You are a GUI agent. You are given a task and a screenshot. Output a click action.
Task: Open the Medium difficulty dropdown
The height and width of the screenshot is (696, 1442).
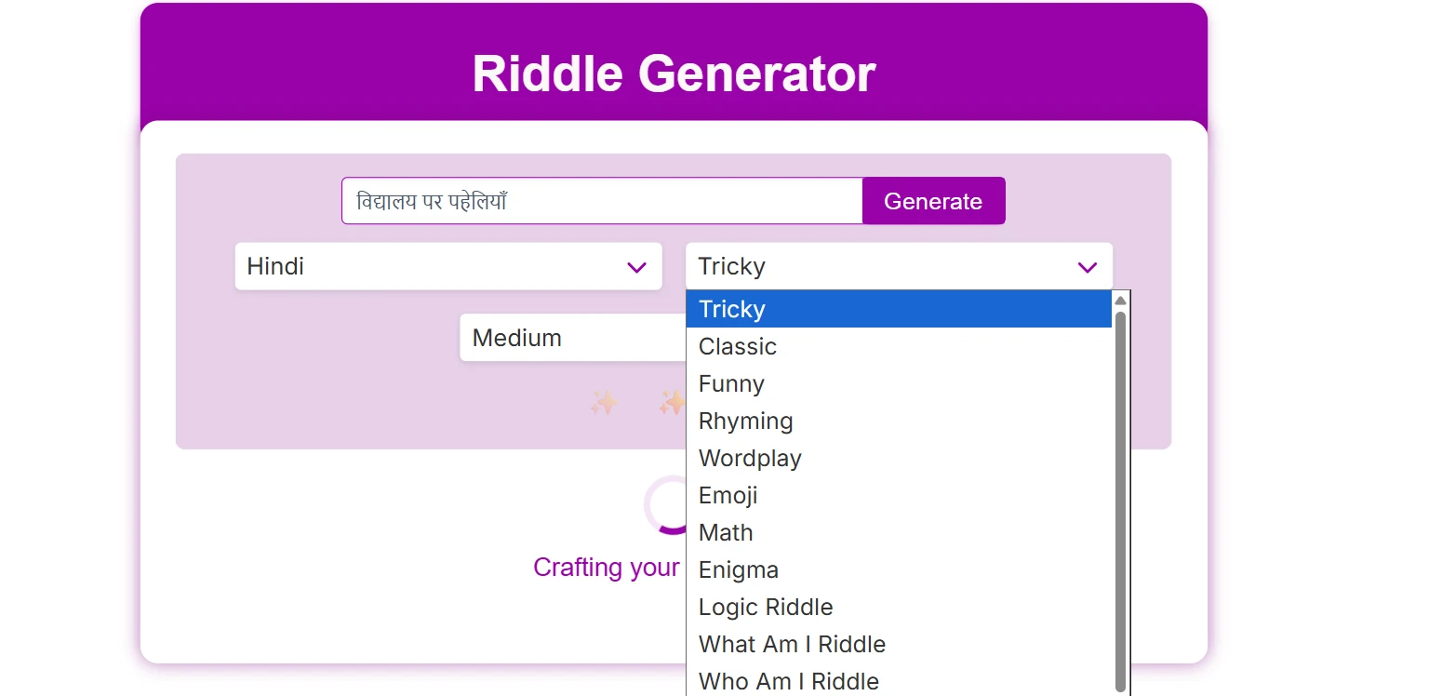pyautogui.click(x=571, y=338)
